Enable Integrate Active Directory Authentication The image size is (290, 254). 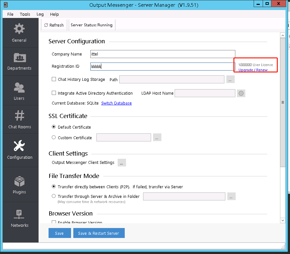coord(54,93)
